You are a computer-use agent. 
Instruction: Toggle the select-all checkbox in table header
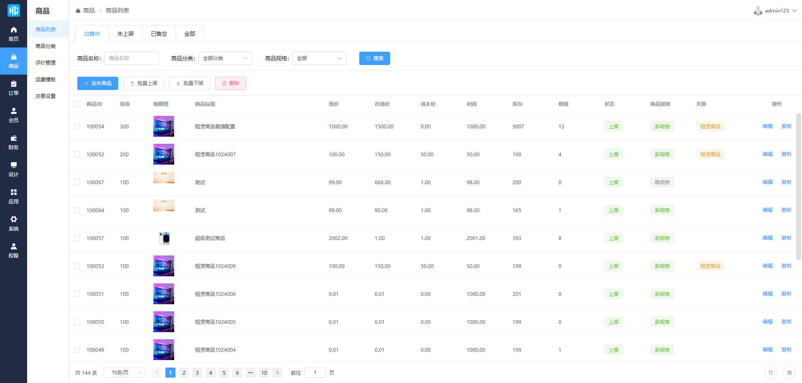coord(77,104)
